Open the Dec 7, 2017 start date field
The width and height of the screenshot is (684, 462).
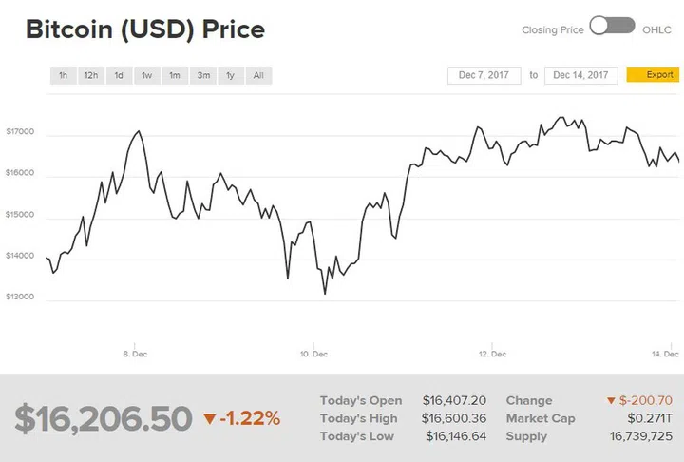pos(484,75)
